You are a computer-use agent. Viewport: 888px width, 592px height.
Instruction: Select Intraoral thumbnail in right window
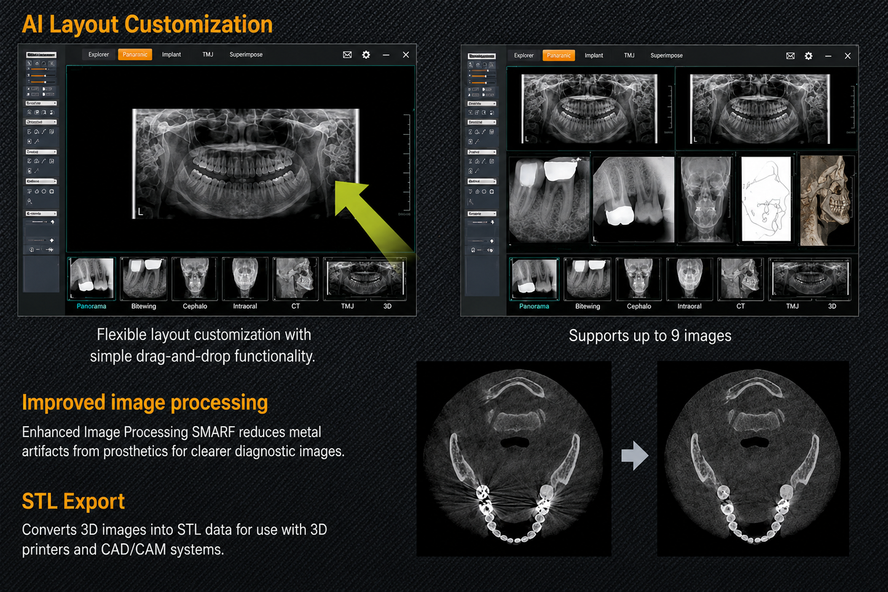pyautogui.click(x=690, y=279)
